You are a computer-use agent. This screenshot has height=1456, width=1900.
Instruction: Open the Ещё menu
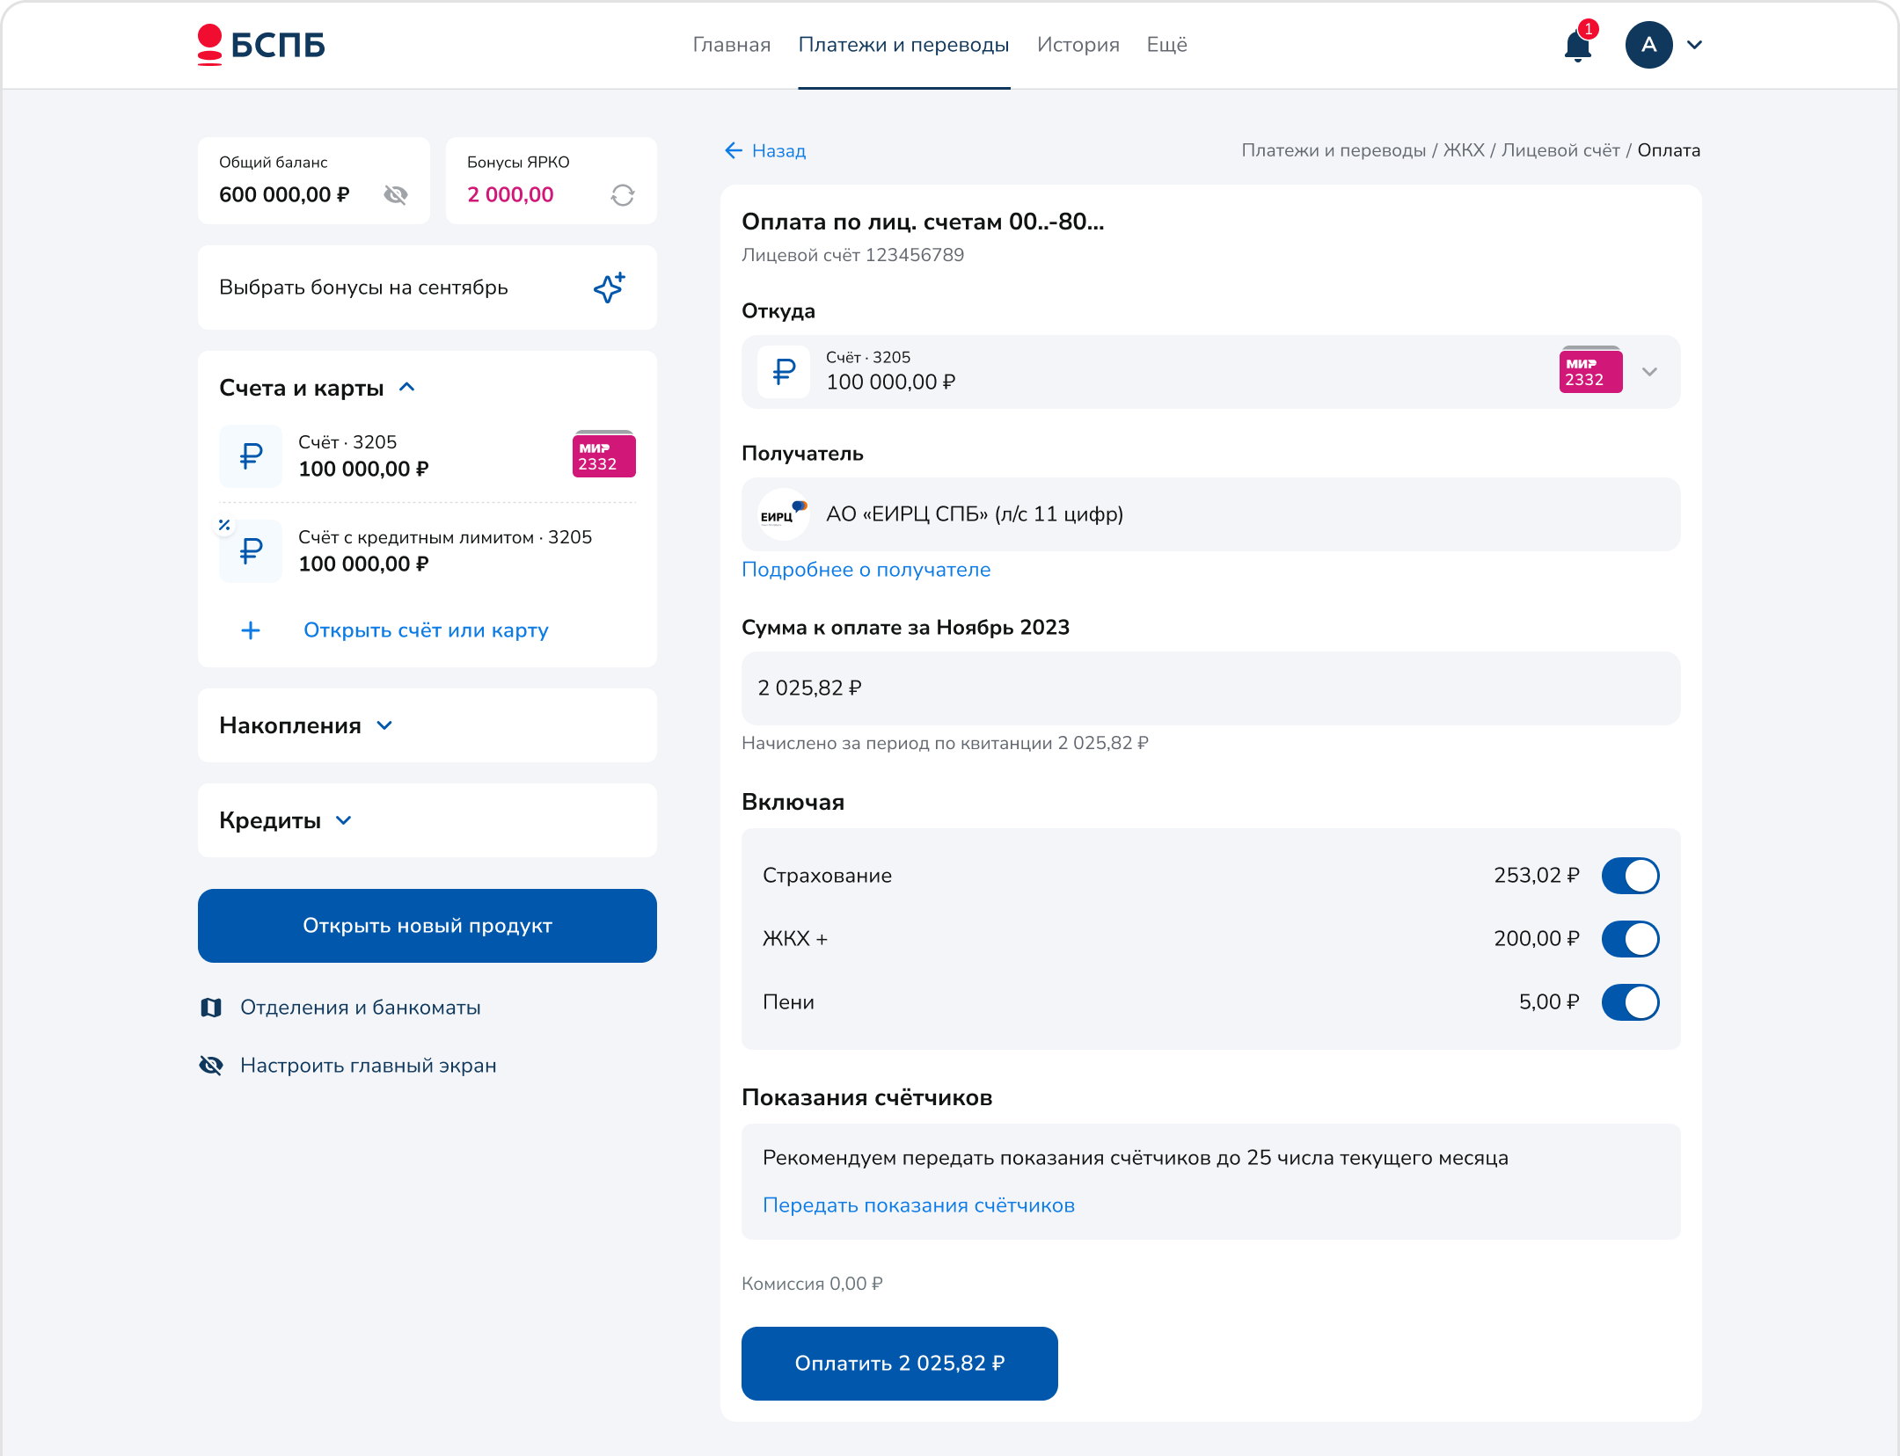click(x=1166, y=45)
